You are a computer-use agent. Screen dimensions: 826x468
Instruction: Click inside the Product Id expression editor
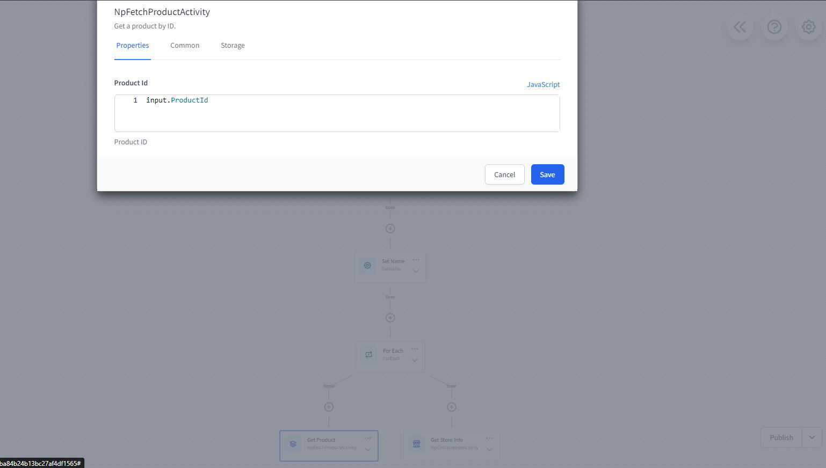337,113
